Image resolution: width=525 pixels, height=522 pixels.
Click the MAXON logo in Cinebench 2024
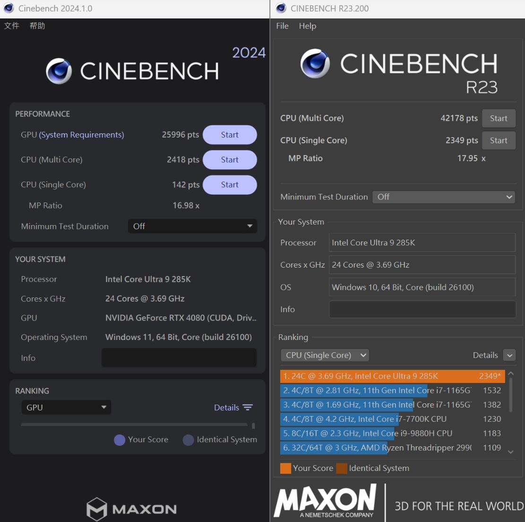tap(131, 509)
